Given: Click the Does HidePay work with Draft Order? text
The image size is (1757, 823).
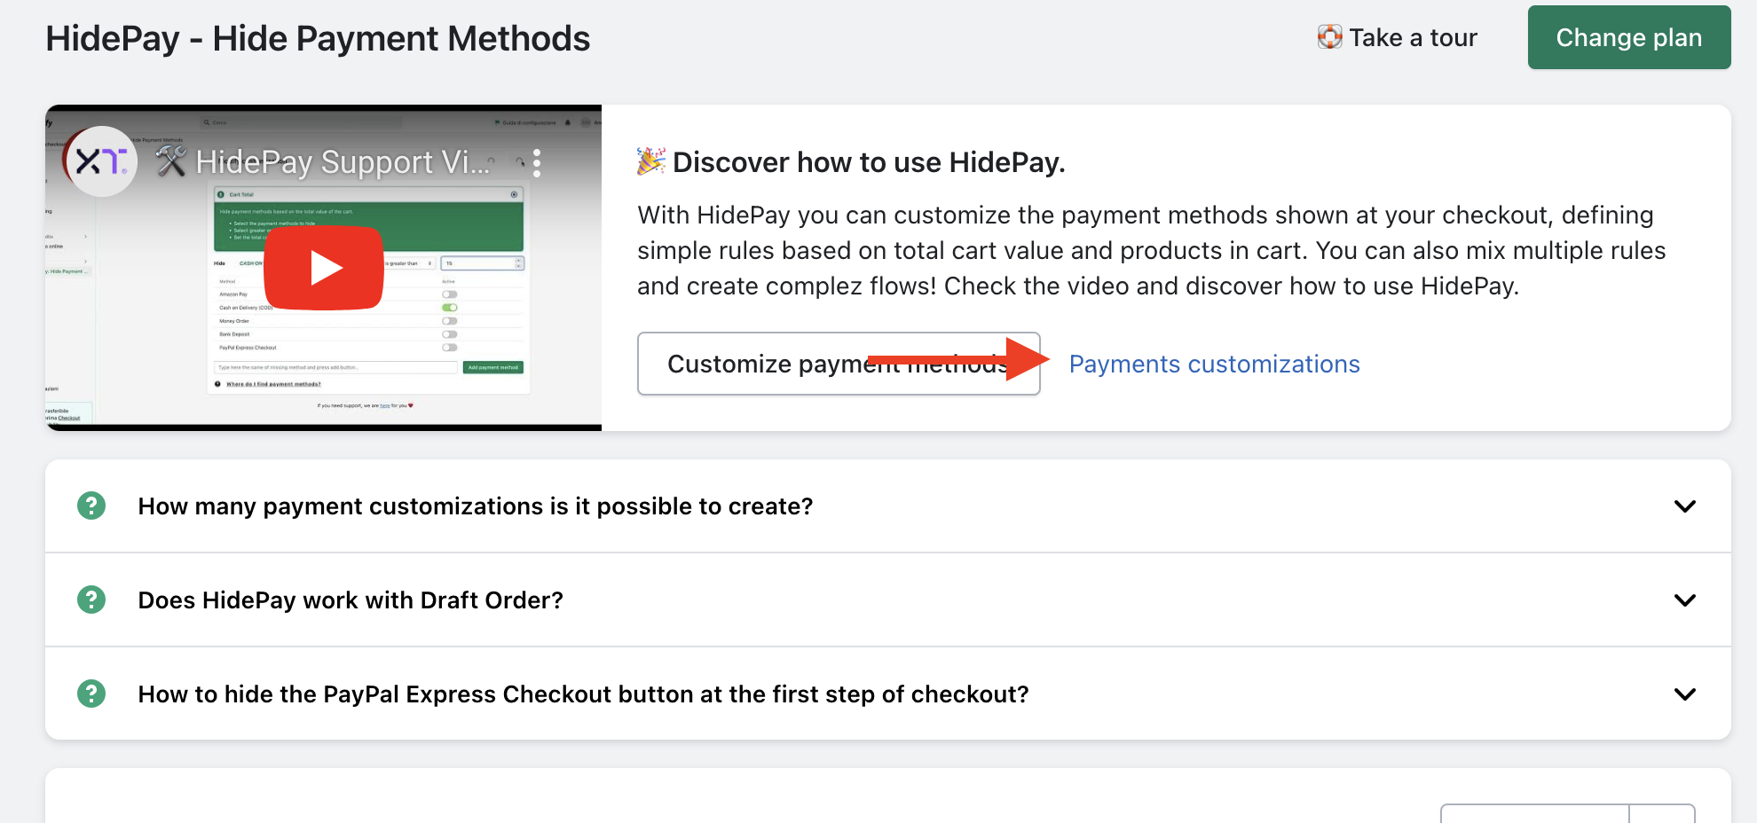Looking at the screenshot, I should click(x=351, y=600).
